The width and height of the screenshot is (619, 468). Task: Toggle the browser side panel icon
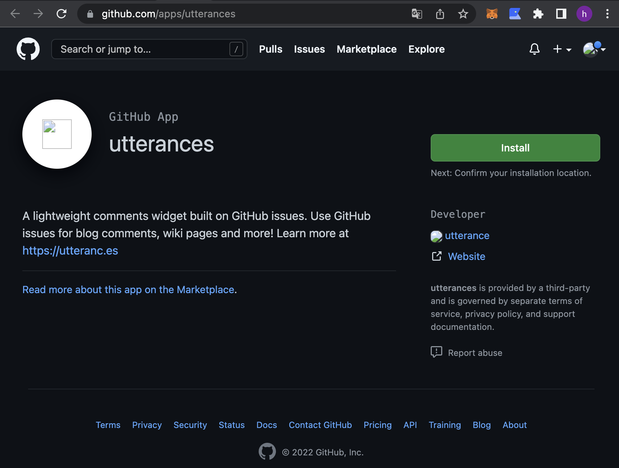tap(561, 14)
